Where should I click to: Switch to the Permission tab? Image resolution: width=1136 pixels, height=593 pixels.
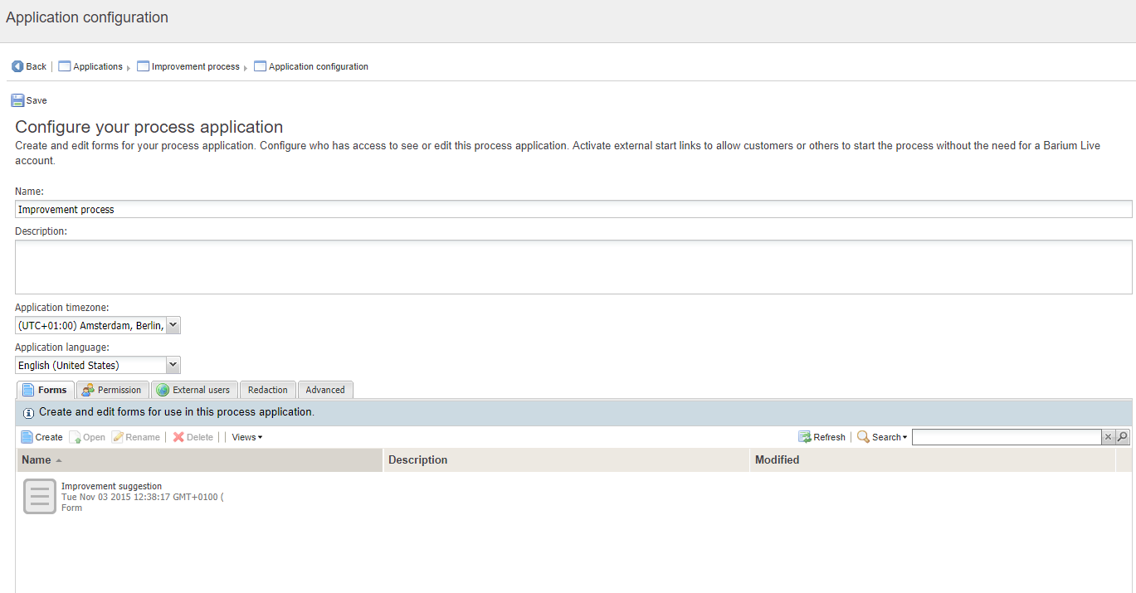[x=112, y=389]
